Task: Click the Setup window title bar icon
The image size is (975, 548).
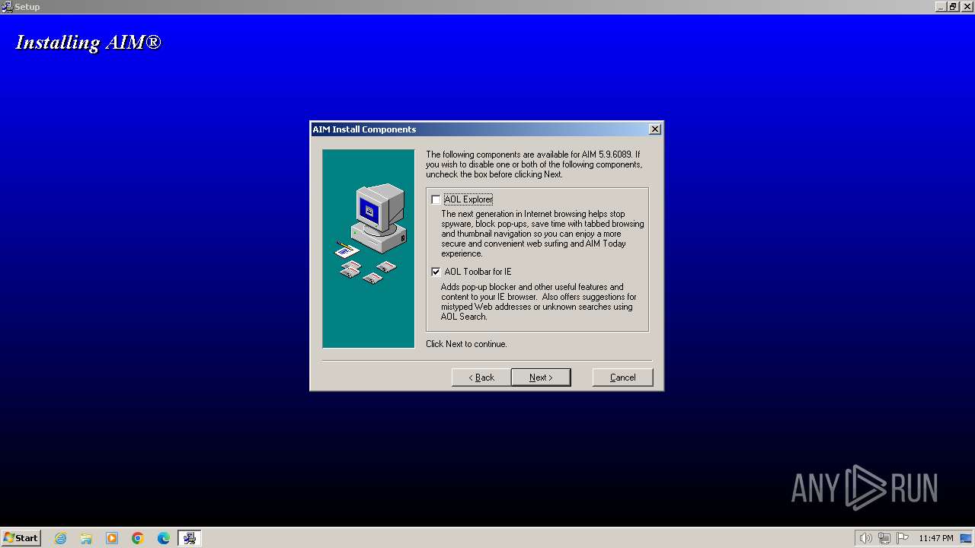Action: tap(7, 7)
